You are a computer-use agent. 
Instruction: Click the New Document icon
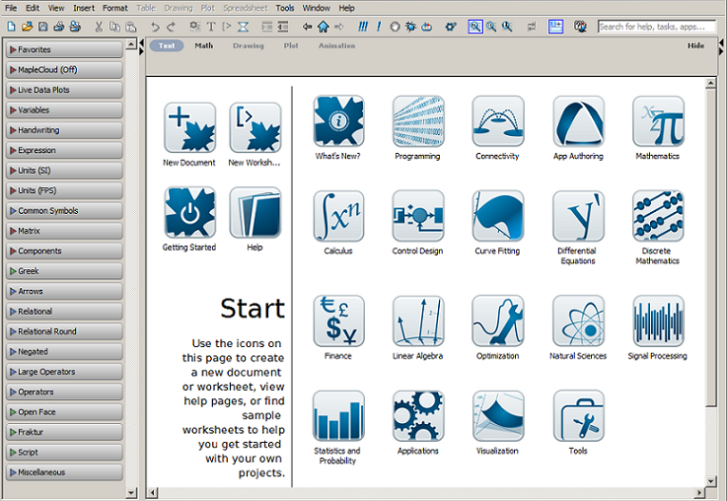click(x=189, y=128)
